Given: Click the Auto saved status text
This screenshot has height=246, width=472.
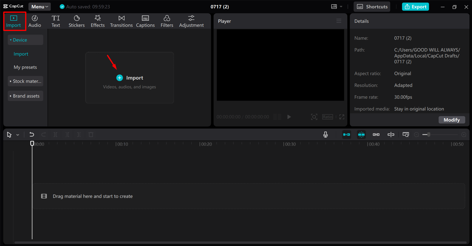Looking at the screenshot, I should click(88, 7).
